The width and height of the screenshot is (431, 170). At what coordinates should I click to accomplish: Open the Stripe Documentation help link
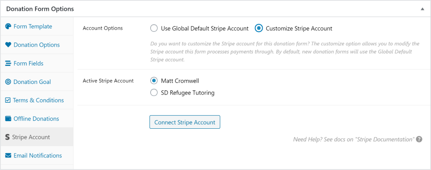coord(353,139)
